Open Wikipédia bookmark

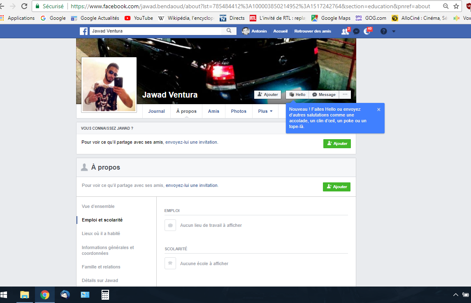[x=186, y=18]
